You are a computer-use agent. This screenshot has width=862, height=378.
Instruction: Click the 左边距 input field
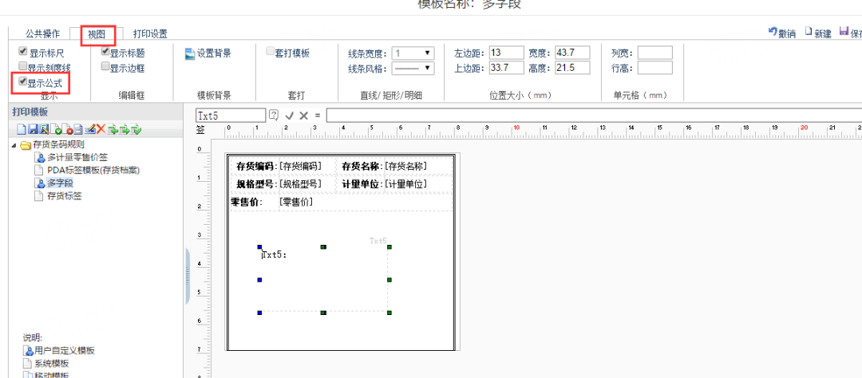point(506,53)
